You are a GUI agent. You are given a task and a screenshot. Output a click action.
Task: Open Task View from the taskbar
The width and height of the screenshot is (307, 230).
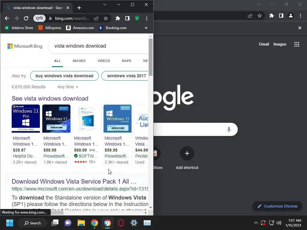coord(55,223)
